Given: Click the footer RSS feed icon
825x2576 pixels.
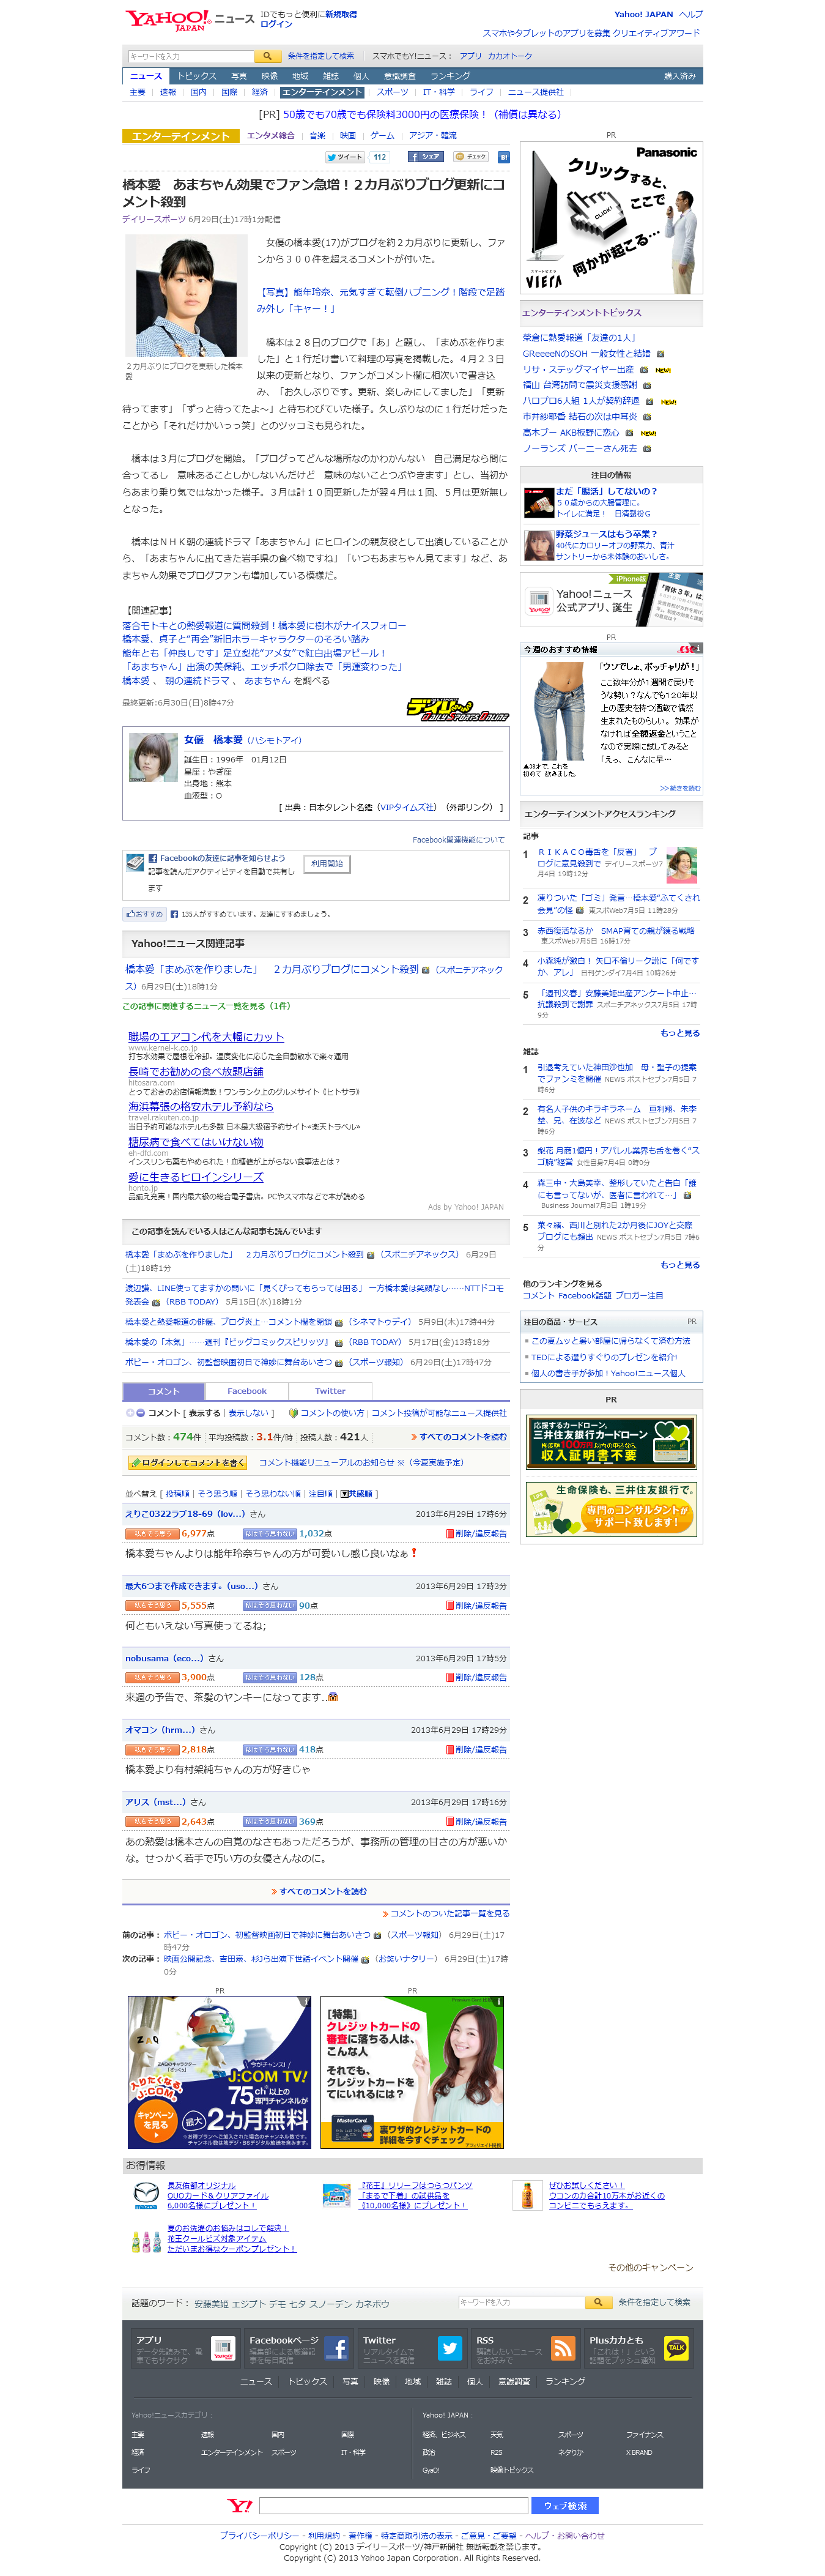Looking at the screenshot, I should pos(563,2347).
